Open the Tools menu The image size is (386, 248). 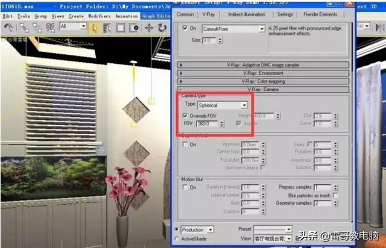24,16
